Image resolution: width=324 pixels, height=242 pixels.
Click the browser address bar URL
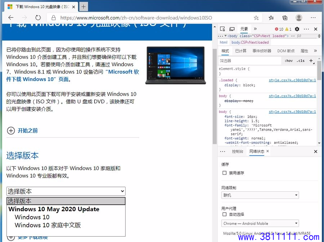point(136,18)
